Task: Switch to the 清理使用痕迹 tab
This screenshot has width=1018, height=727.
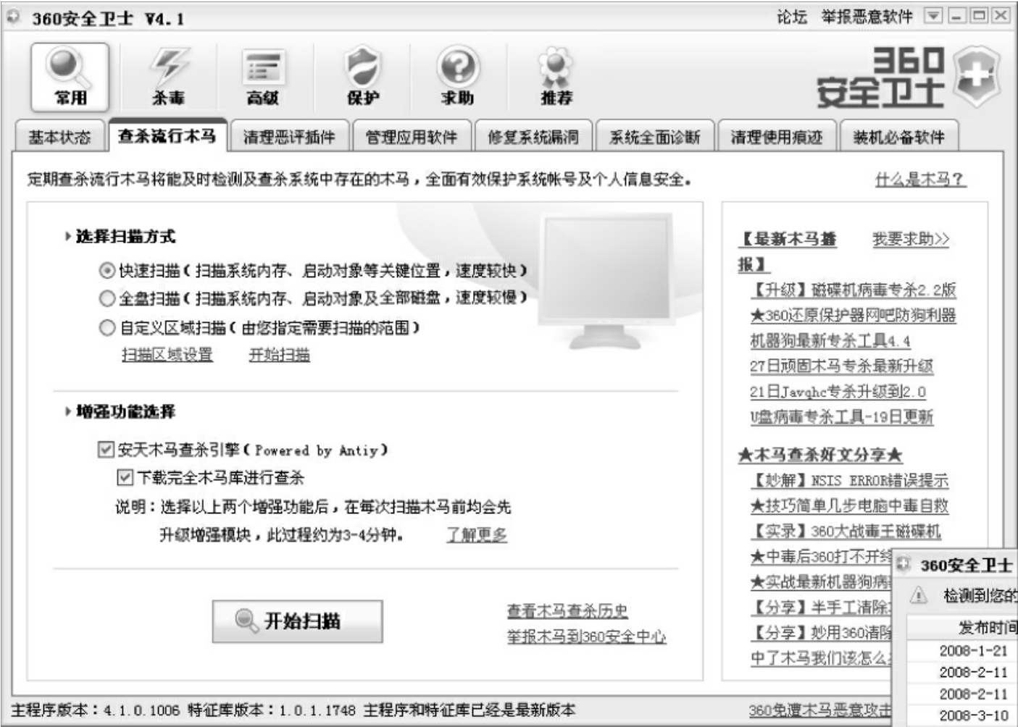Action: 776,137
